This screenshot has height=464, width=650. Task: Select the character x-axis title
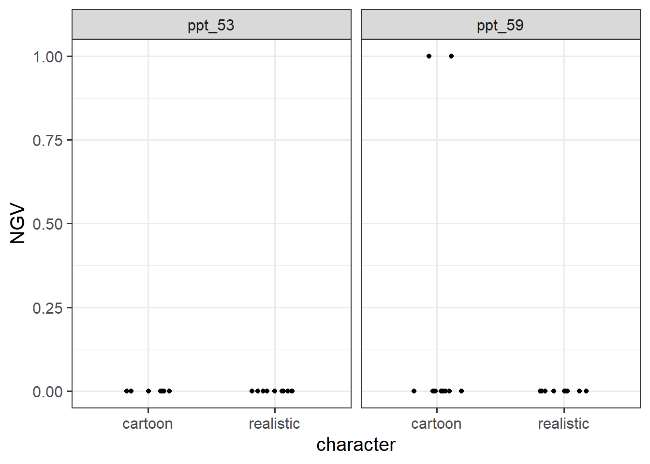pyautogui.click(x=356, y=445)
